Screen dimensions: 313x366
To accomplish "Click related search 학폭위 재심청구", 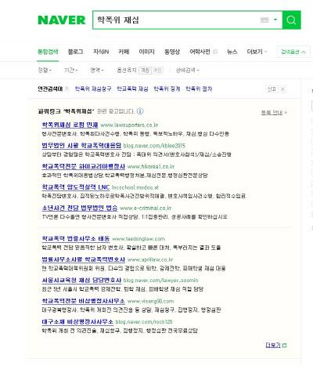I will (93, 89).
